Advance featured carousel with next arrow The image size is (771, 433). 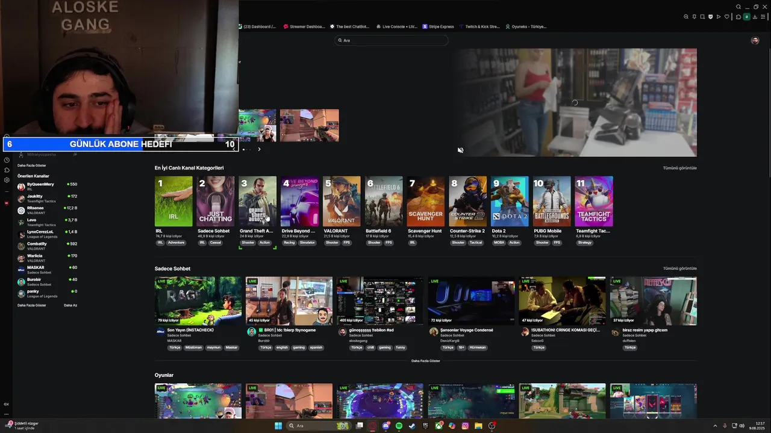(259, 149)
